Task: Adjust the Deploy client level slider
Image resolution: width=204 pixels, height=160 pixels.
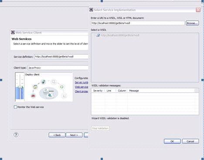Action: [x=20, y=87]
